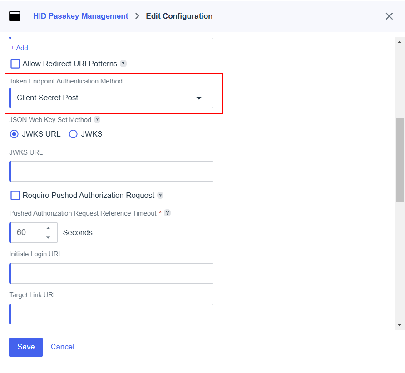Click help icon beside Require Pushed Authorization Request
Image resolution: width=405 pixels, height=373 pixels.
click(160, 196)
